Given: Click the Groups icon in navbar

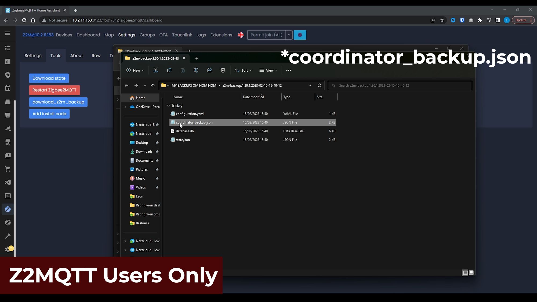Looking at the screenshot, I should [147, 35].
